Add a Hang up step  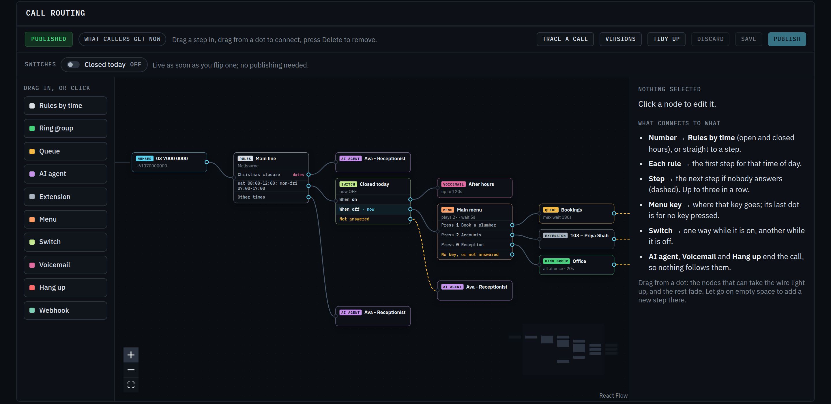65,287
